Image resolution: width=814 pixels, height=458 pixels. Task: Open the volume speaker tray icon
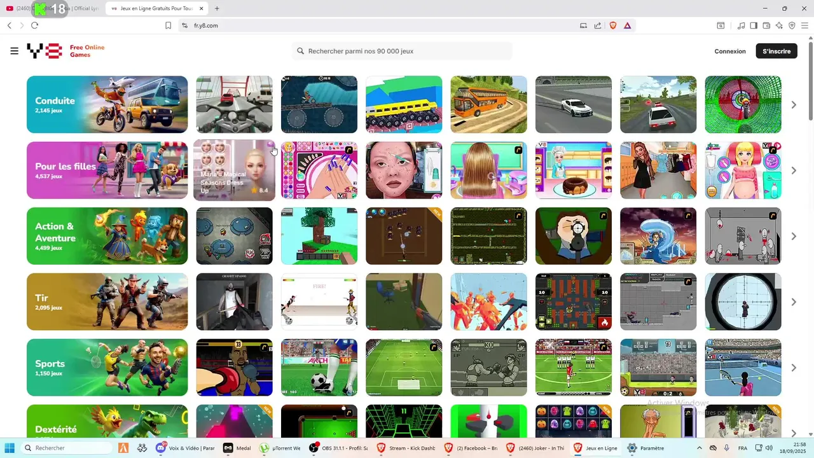point(769,448)
